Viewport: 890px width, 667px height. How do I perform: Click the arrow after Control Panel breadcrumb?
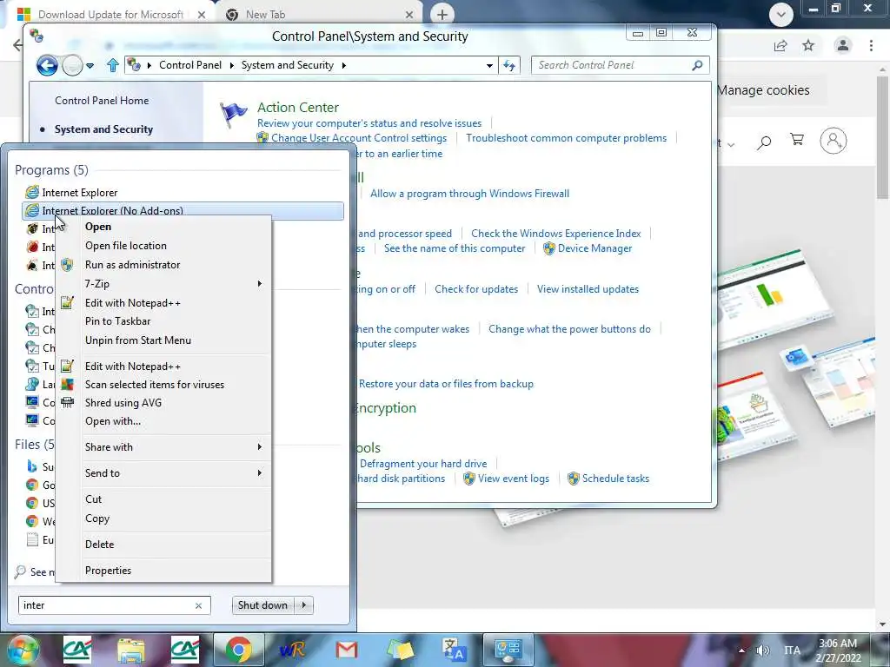(x=231, y=65)
